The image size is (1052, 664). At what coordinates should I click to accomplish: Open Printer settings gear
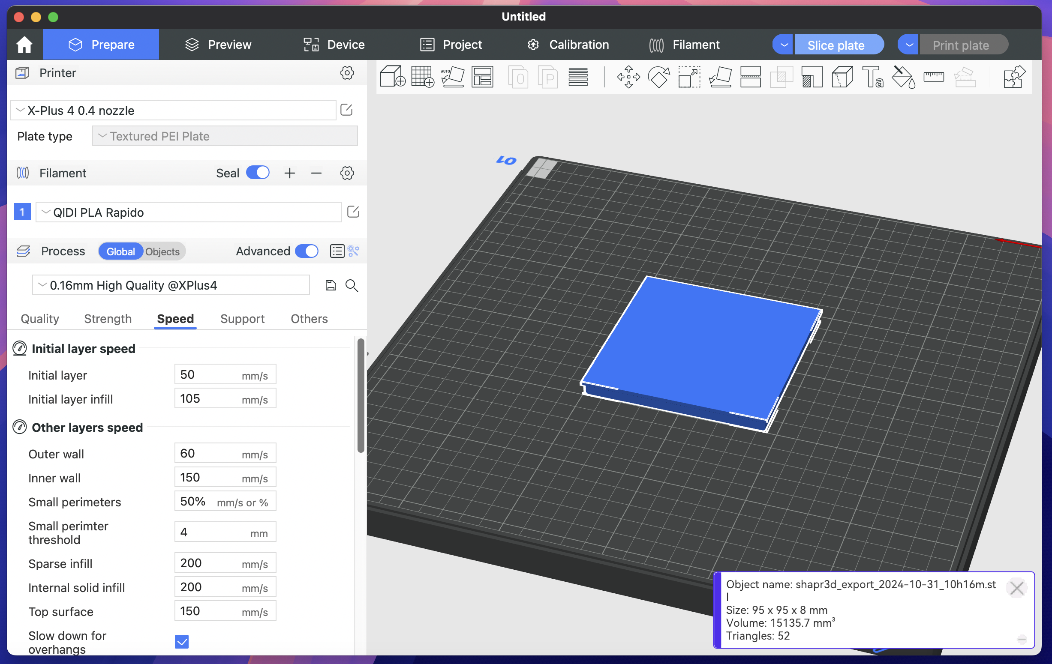(347, 73)
